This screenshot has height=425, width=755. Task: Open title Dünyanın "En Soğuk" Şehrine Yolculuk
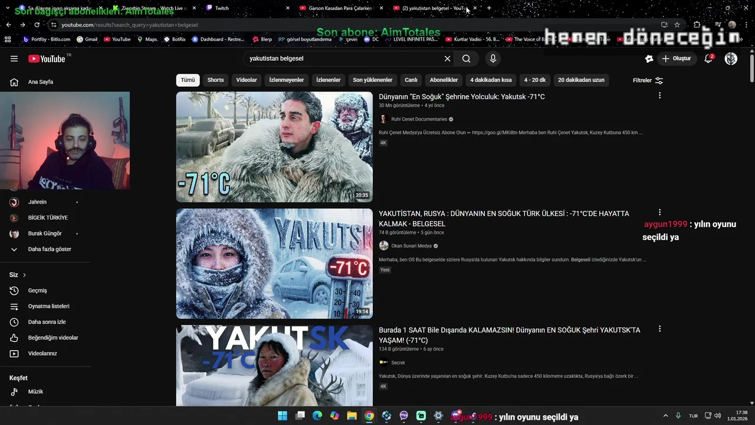(x=462, y=97)
